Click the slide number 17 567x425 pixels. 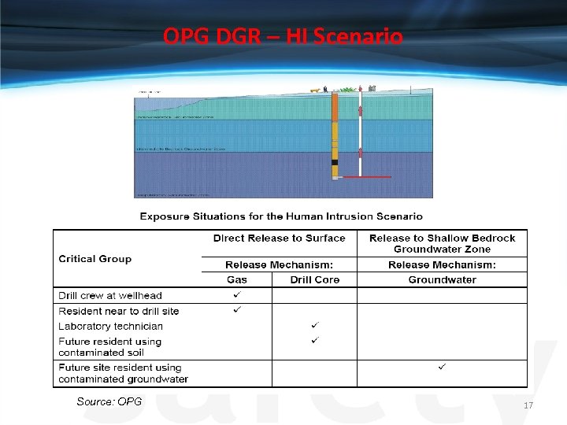coord(528,405)
